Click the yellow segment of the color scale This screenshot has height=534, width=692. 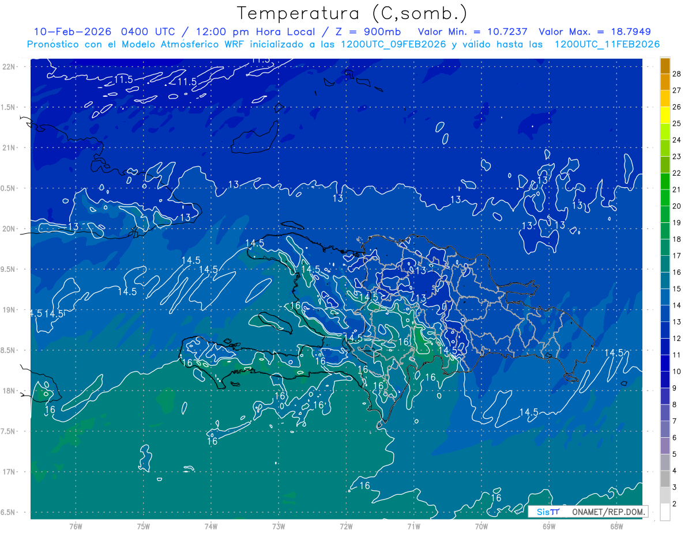point(665,115)
